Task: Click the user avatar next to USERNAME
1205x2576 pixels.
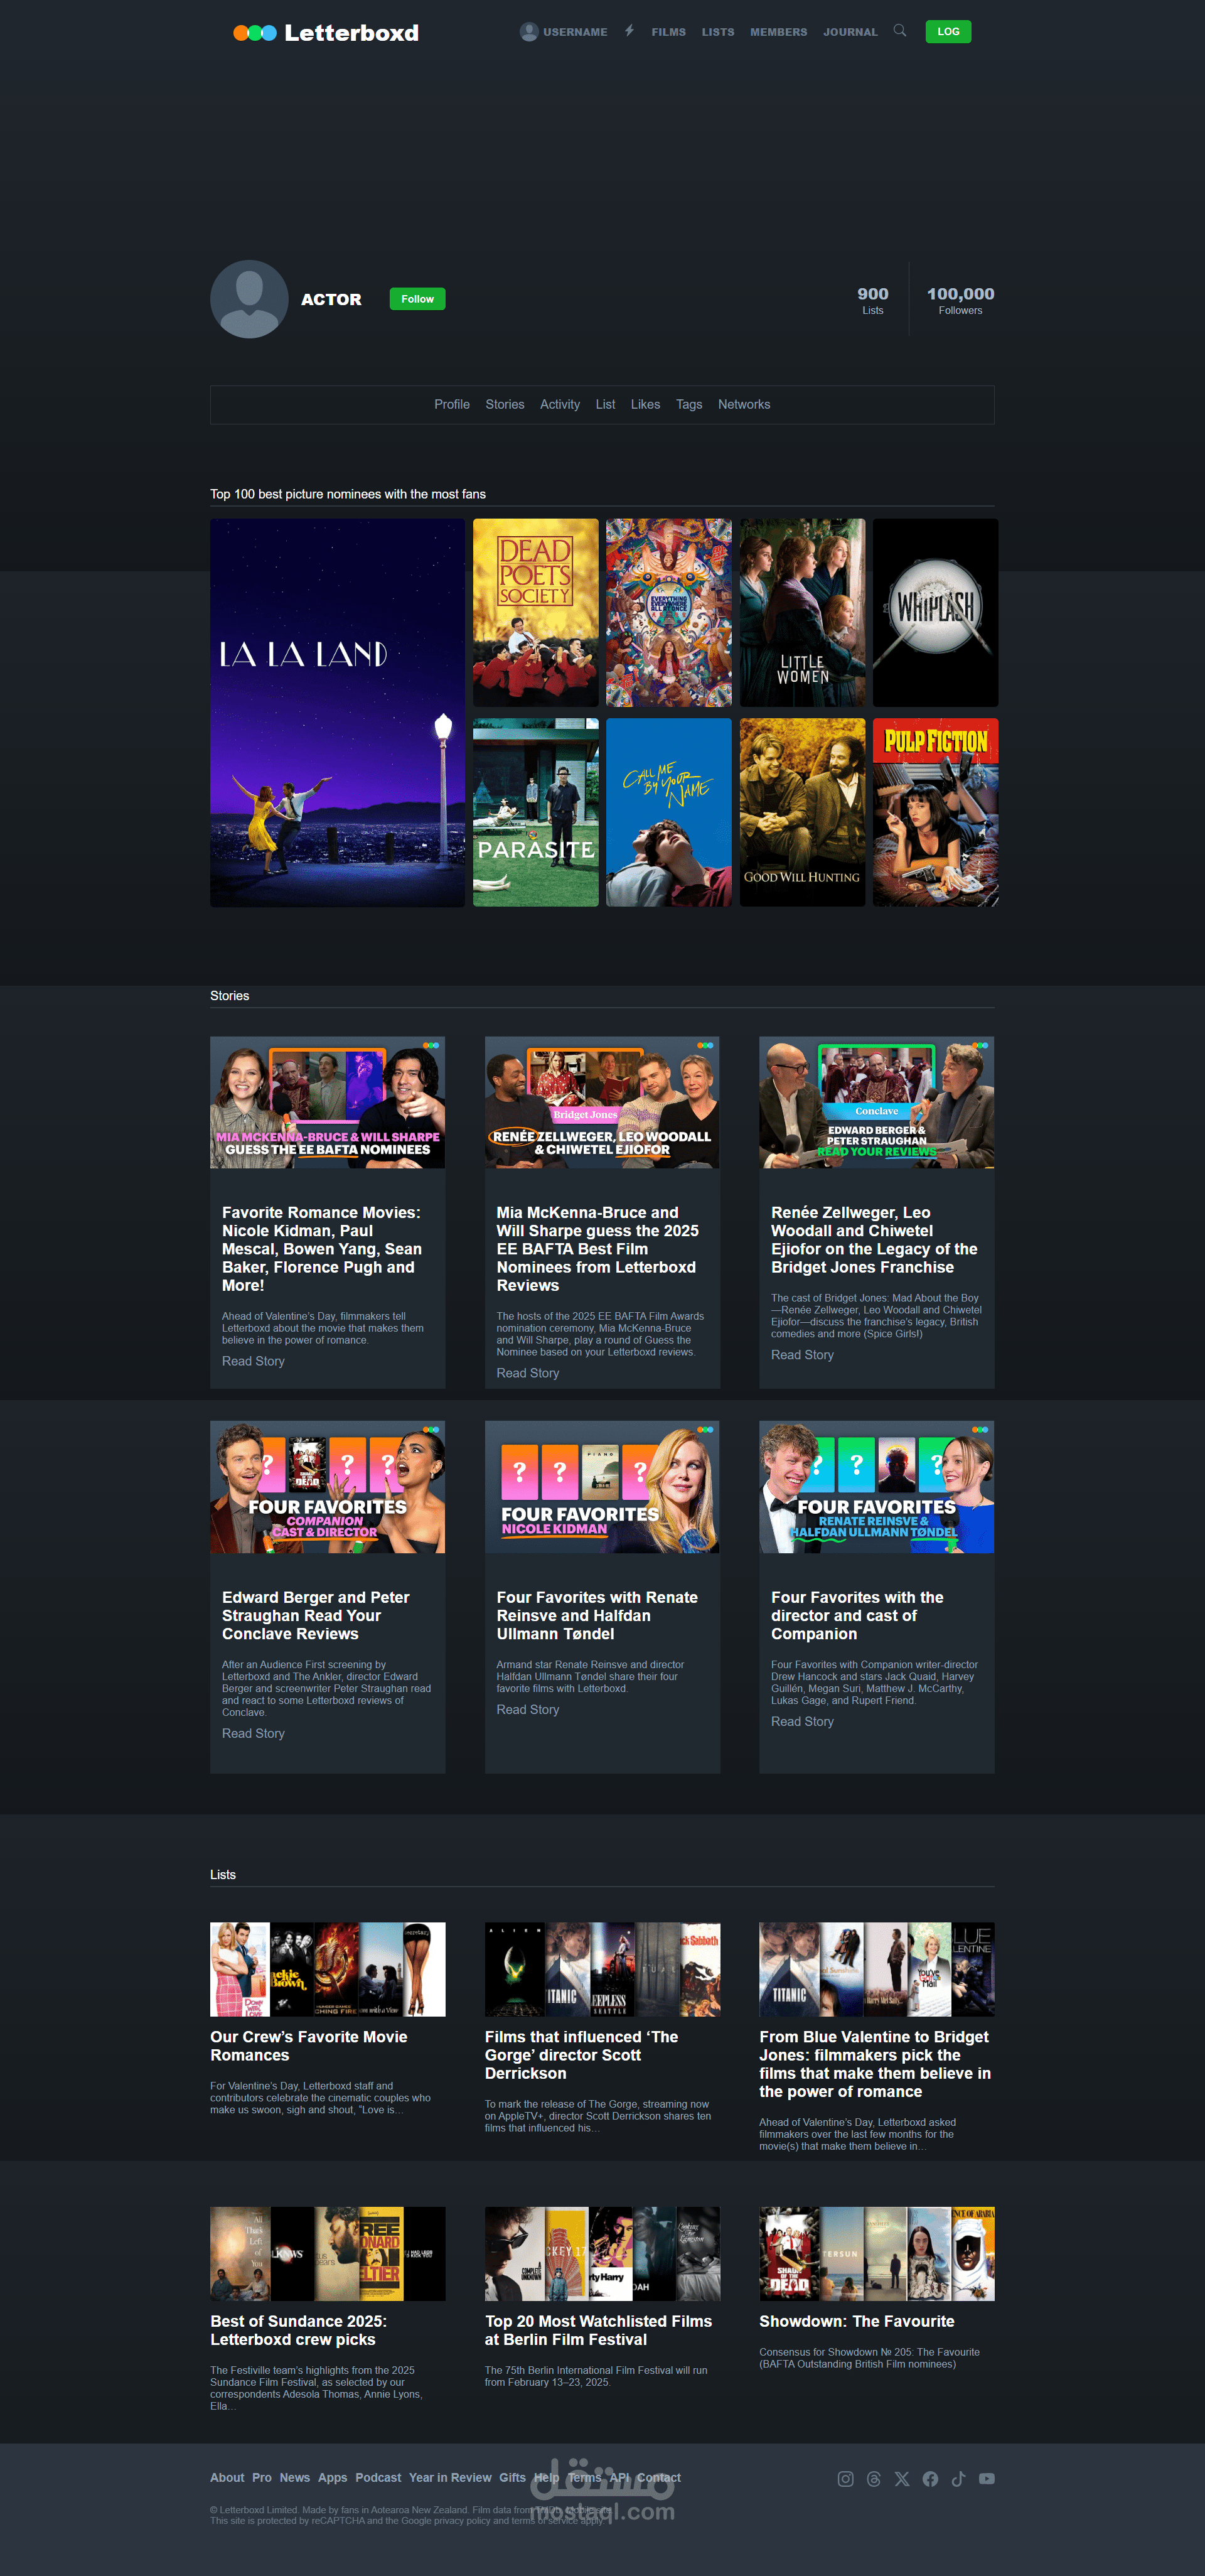Action: [x=529, y=32]
